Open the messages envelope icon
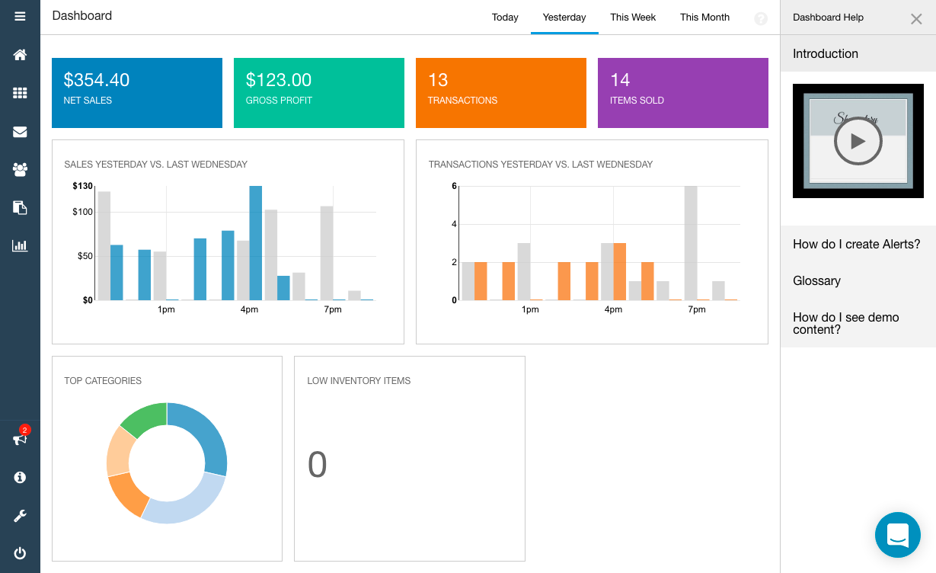Screen dimensions: 936x573 coord(20,131)
